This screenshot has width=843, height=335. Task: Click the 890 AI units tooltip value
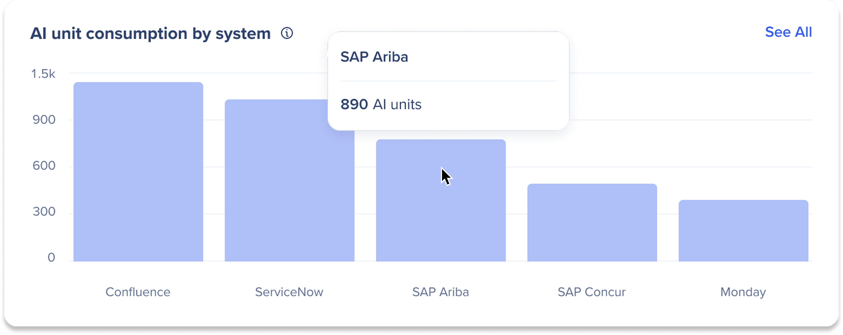(x=381, y=104)
